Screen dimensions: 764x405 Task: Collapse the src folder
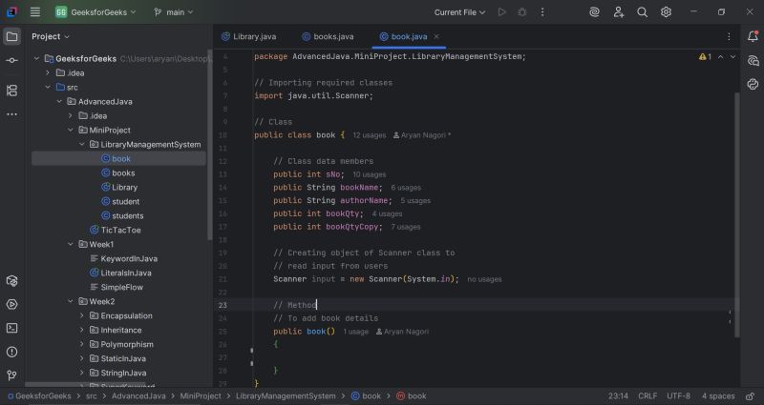48,87
